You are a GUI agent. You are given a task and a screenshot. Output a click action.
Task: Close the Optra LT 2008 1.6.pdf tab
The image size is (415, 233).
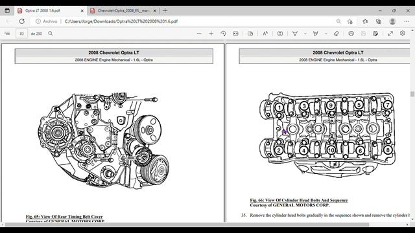[x=82, y=10]
